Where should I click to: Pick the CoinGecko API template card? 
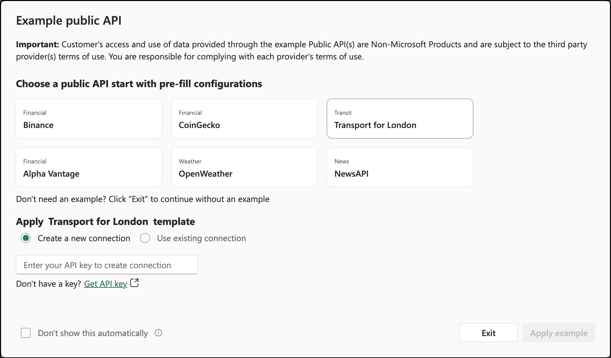pos(244,119)
